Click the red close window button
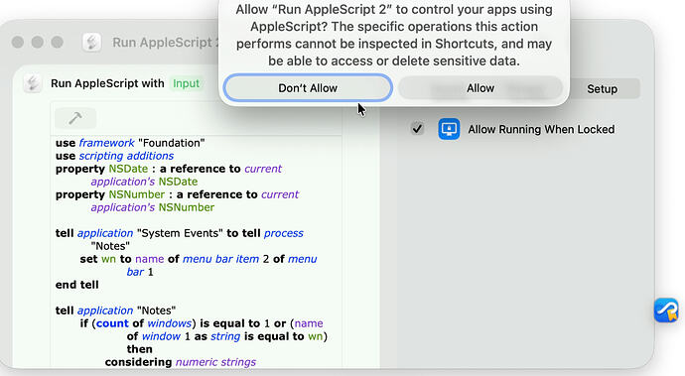This screenshot has width=685, height=376. [x=18, y=43]
